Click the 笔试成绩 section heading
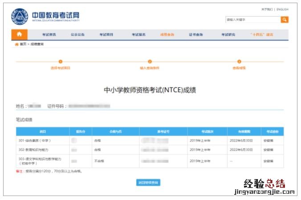The width and height of the screenshot is (301, 200). [x=24, y=120]
